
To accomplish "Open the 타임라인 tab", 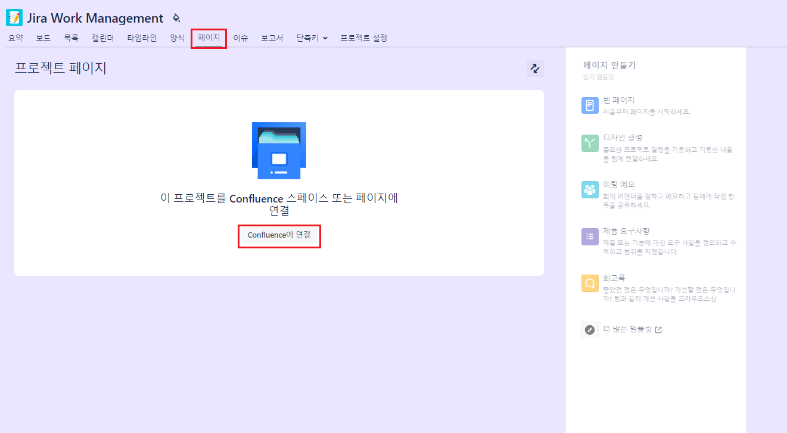I will [x=142, y=38].
